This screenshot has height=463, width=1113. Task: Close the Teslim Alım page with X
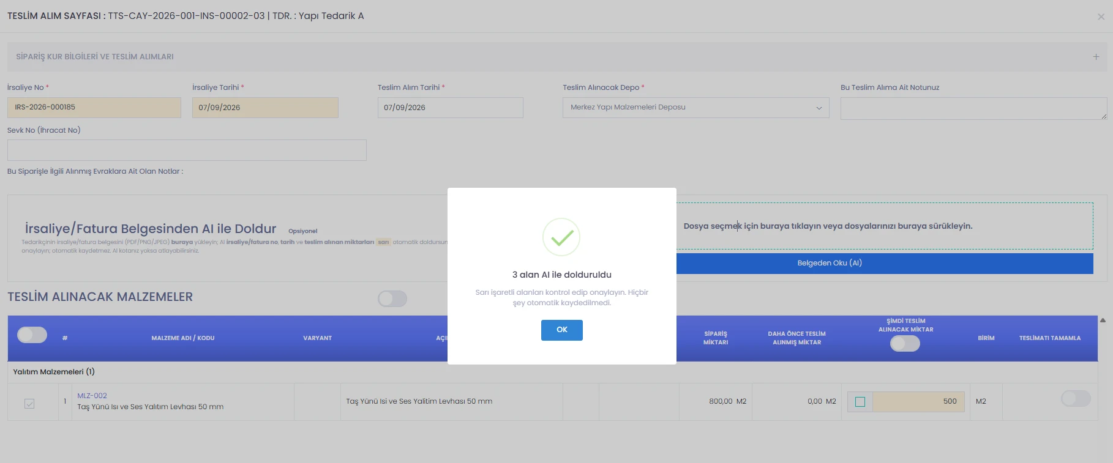tap(1101, 17)
